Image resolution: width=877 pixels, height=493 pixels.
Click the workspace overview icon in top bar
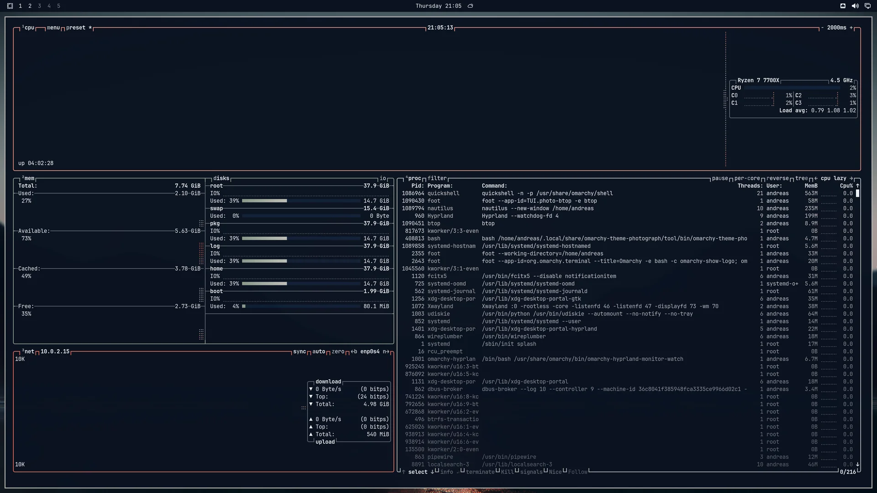(x=10, y=6)
